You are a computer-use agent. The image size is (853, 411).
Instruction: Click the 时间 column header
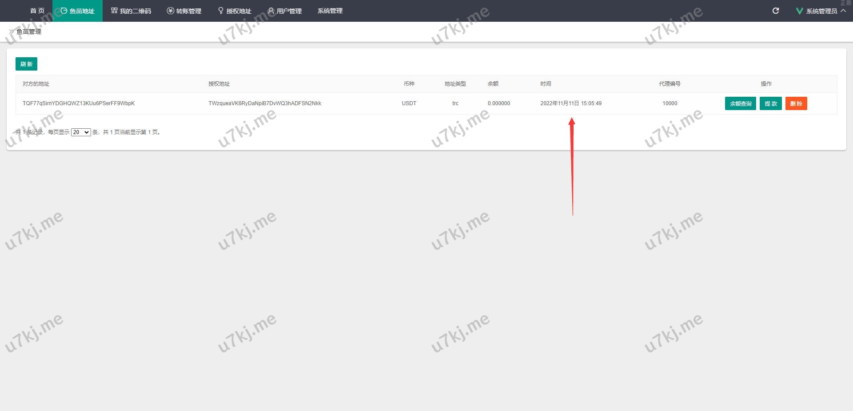point(546,84)
